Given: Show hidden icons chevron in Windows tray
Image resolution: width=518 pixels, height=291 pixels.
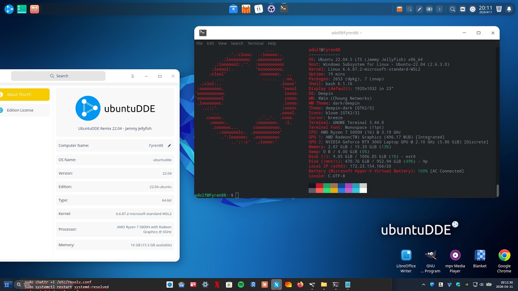Looking at the screenshot, I should [424, 285].
